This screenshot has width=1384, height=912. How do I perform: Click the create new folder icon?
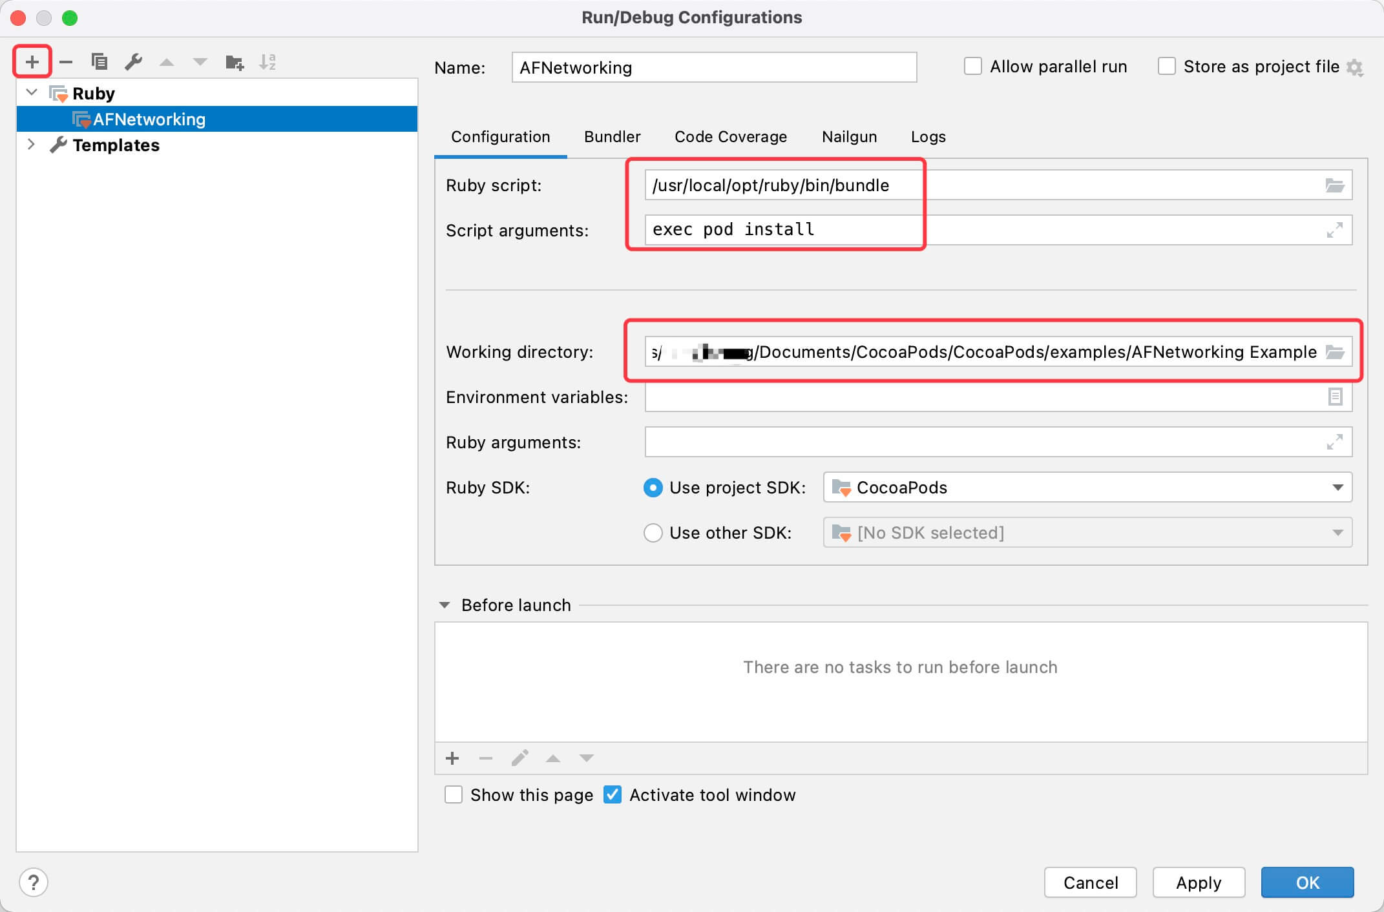[x=234, y=62]
